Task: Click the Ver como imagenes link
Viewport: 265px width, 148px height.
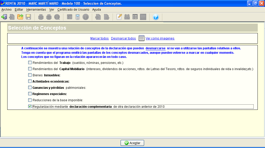Action: 160,38
